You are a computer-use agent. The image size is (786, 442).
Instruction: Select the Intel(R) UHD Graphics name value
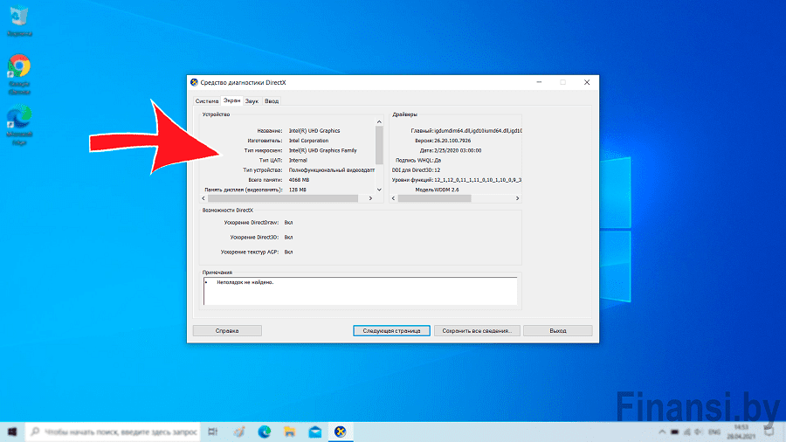pos(314,131)
